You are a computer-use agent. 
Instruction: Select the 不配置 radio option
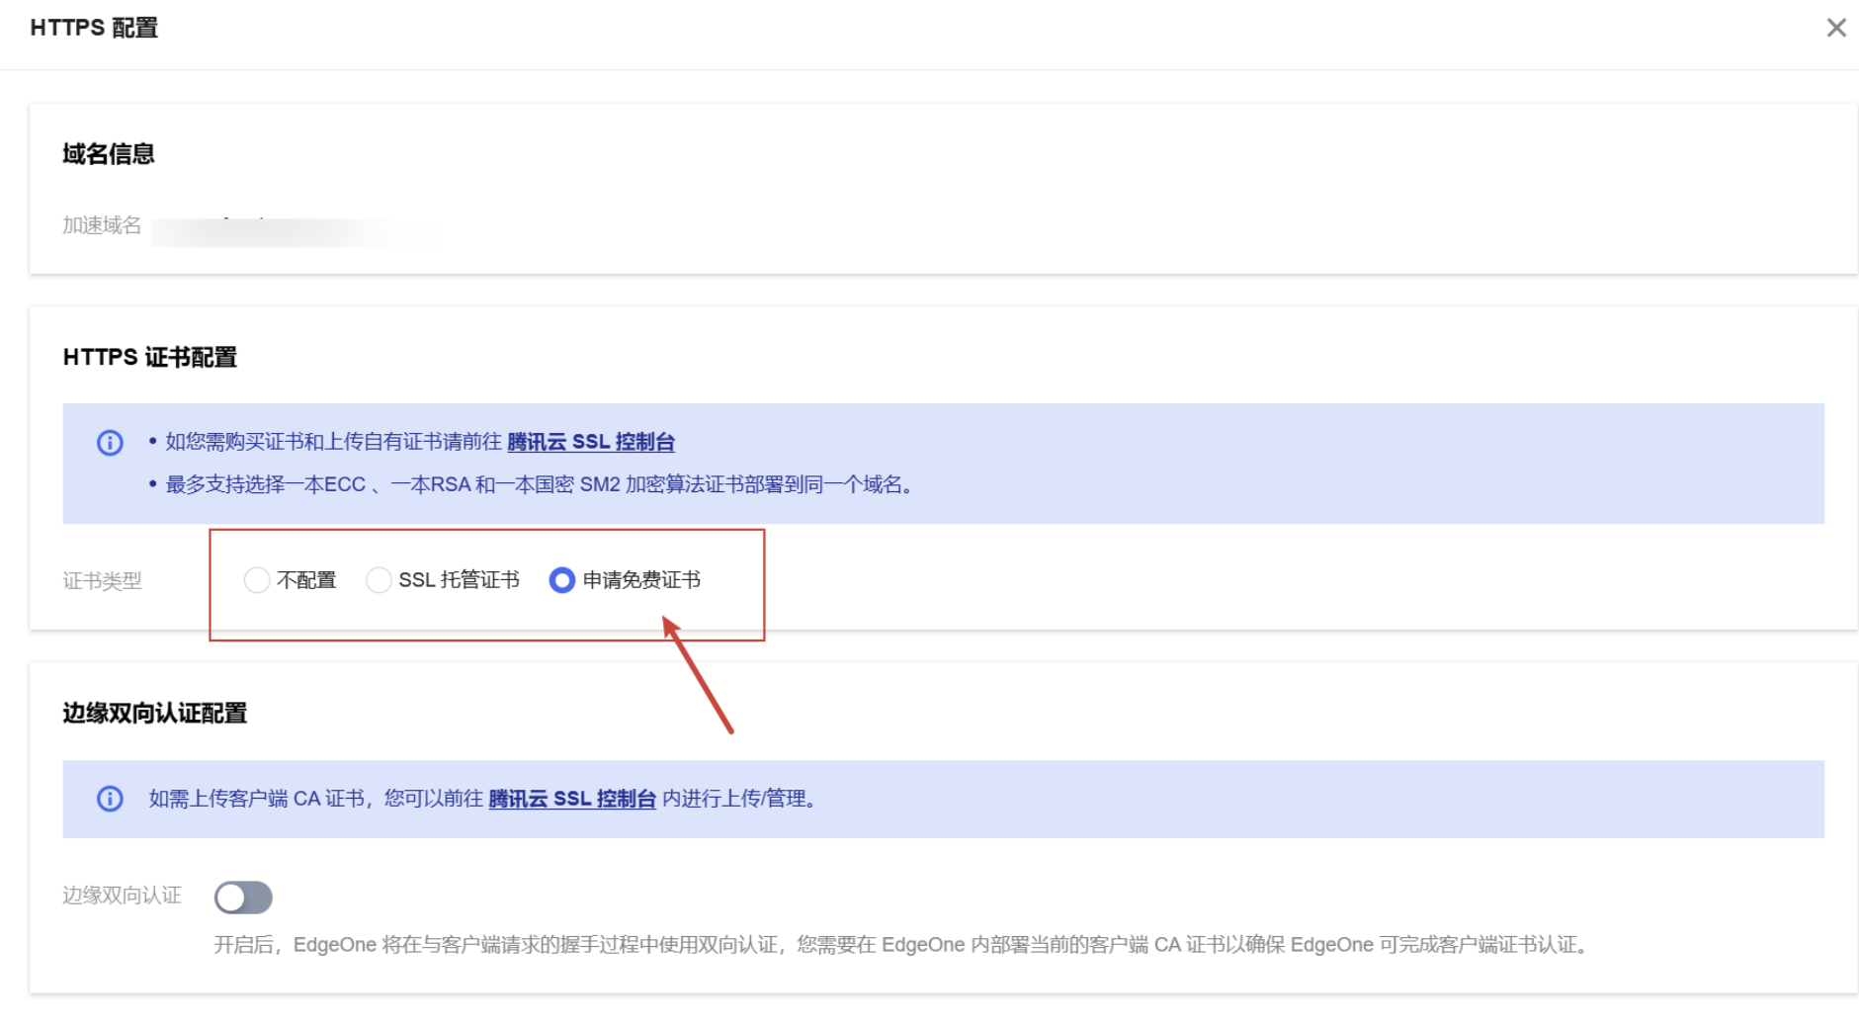tap(257, 580)
